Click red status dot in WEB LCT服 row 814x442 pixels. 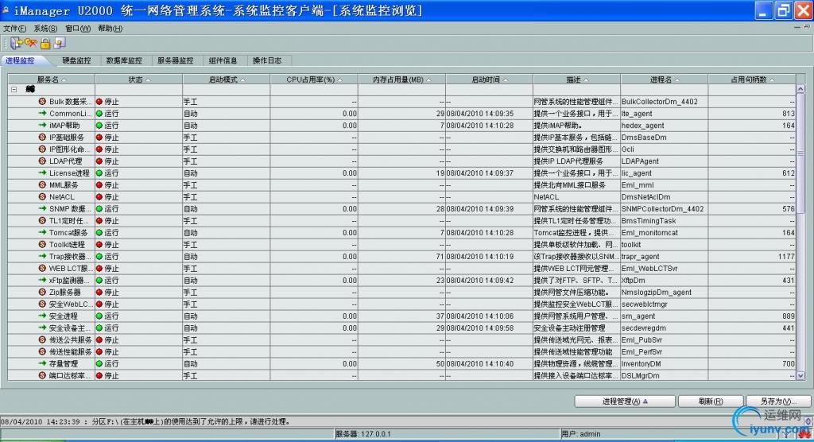(x=99, y=269)
